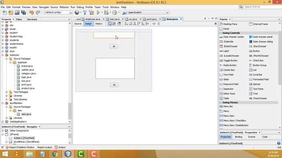Select the text field on the form
The height and width of the screenshot is (158, 282).
click(114, 35)
